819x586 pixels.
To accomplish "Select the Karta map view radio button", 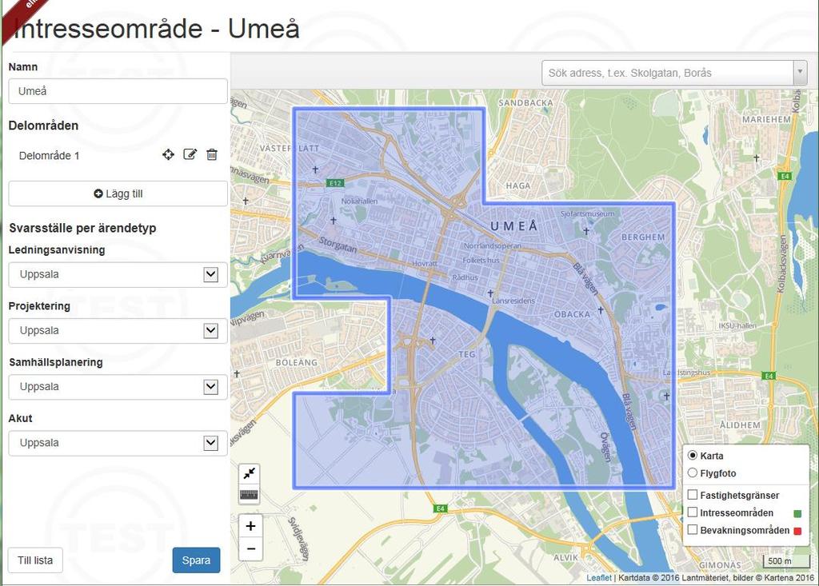I will (x=693, y=456).
